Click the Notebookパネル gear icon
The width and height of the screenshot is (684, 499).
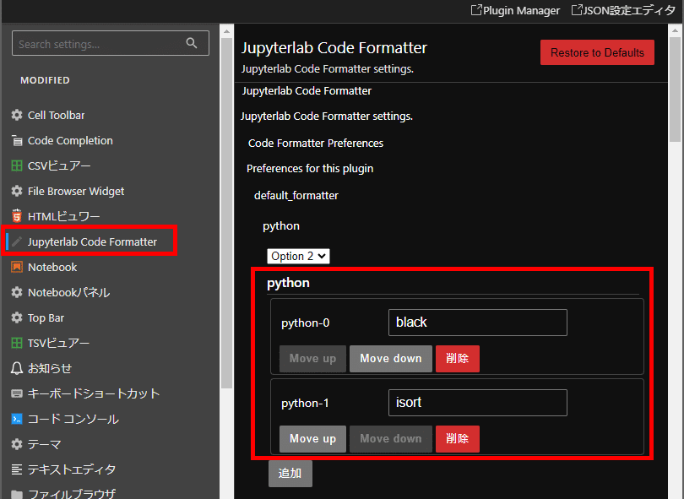17,292
